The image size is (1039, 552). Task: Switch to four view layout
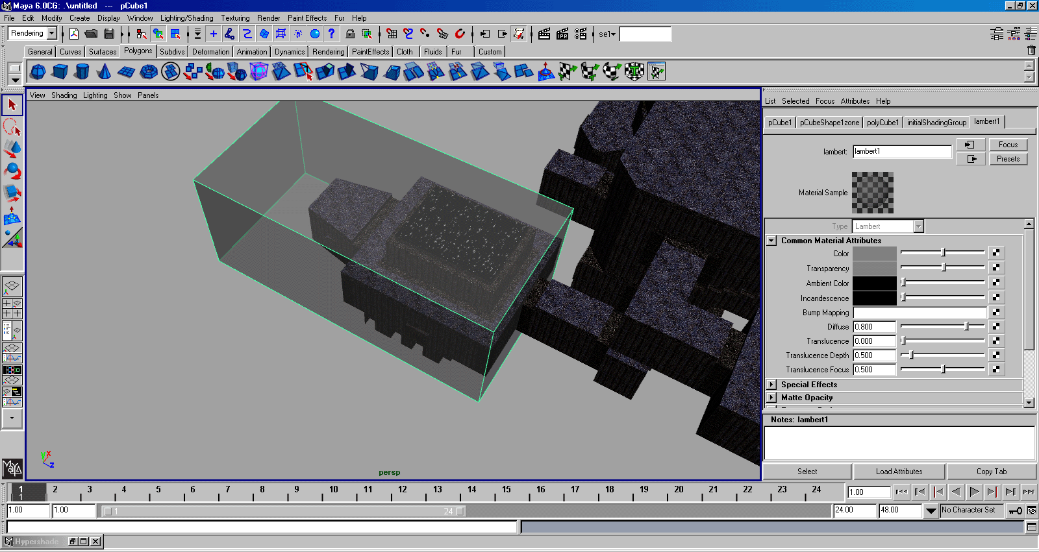(x=12, y=308)
